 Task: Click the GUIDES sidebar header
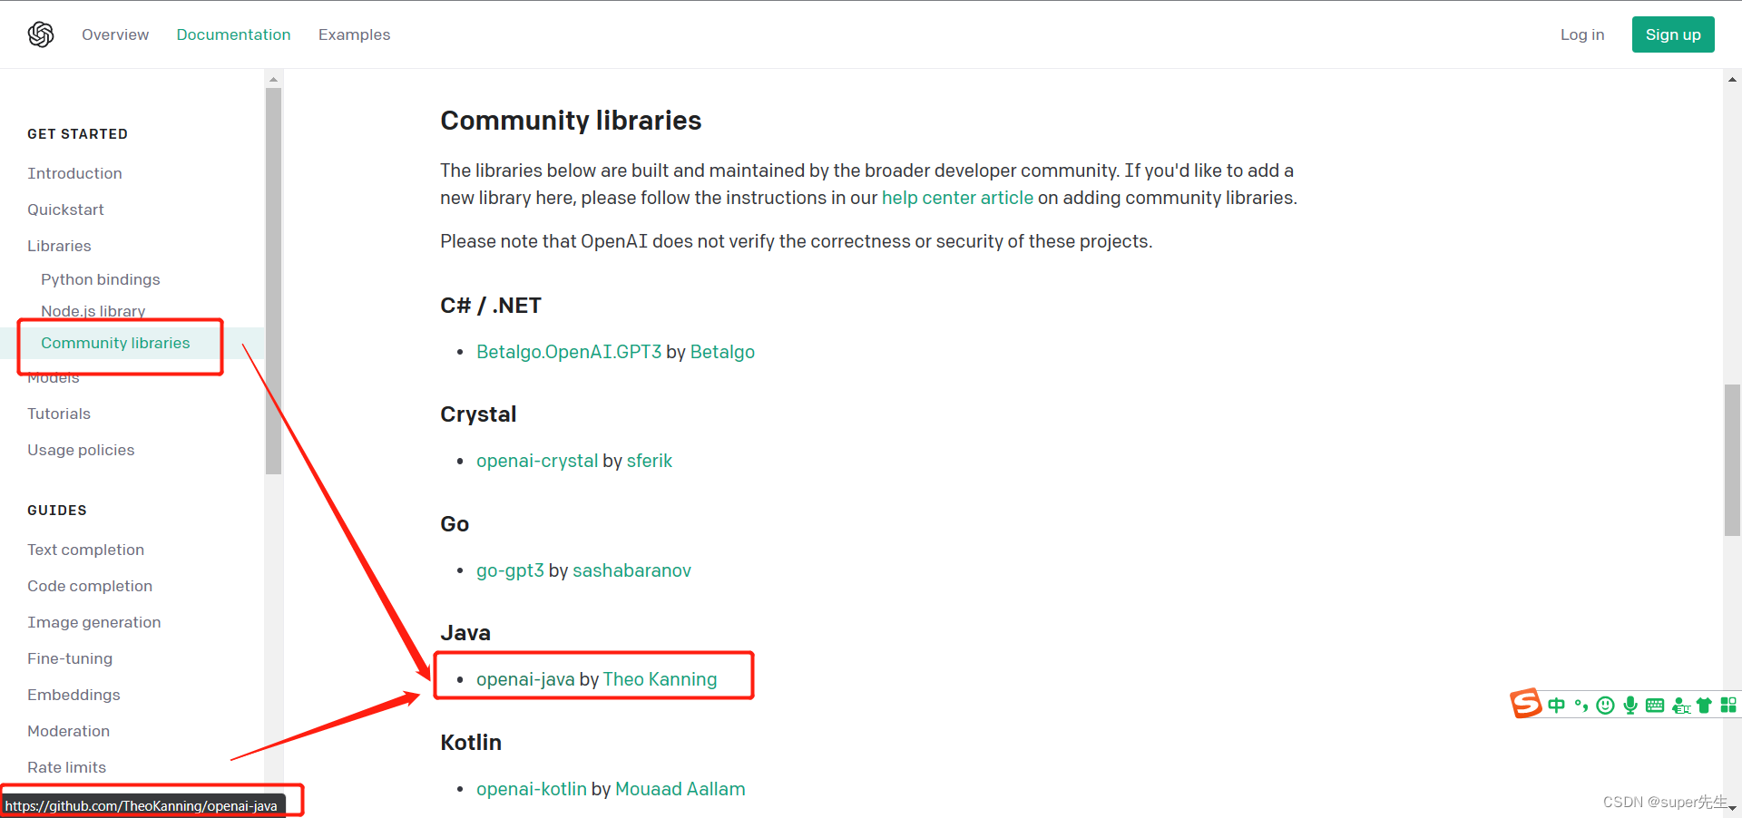tap(57, 511)
